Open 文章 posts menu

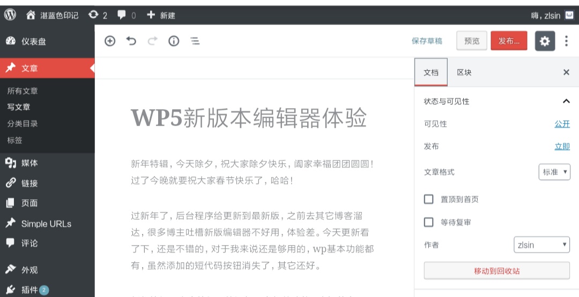point(47,68)
